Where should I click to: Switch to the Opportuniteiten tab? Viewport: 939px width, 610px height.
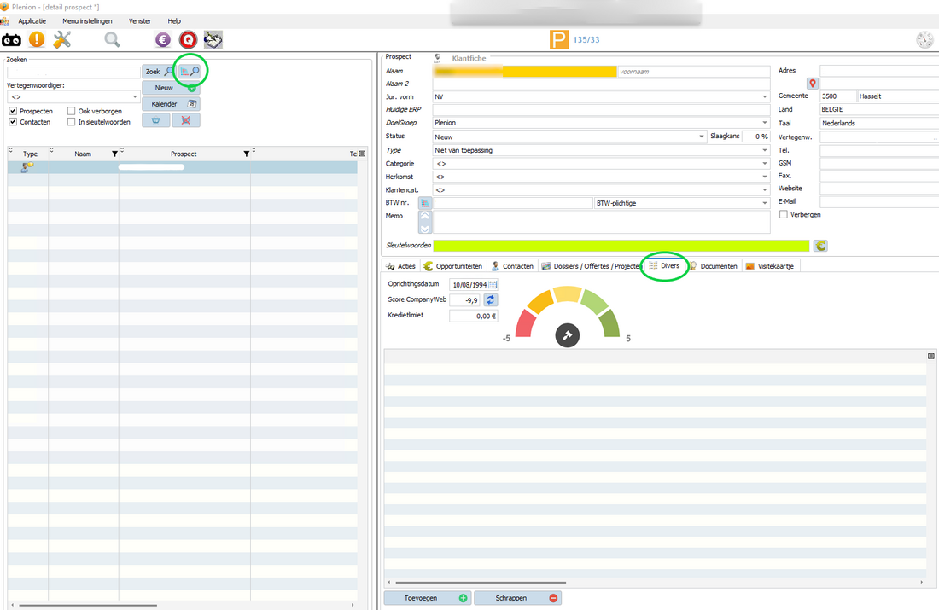pyautogui.click(x=453, y=266)
